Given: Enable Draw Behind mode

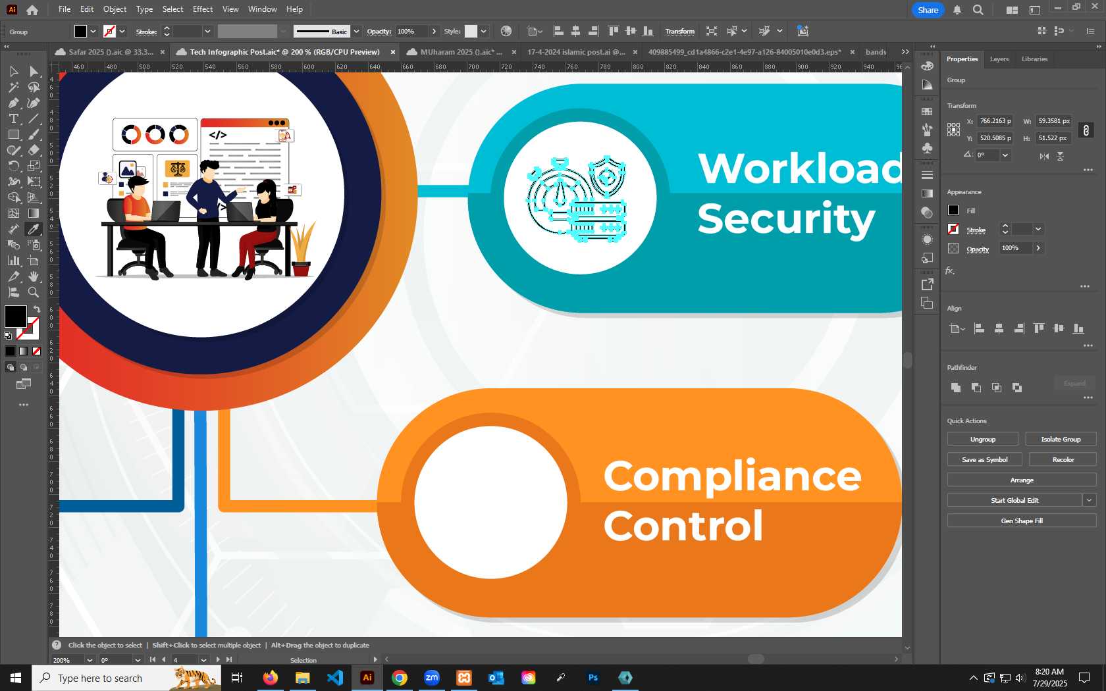Looking at the screenshot, I should [24, 367].
